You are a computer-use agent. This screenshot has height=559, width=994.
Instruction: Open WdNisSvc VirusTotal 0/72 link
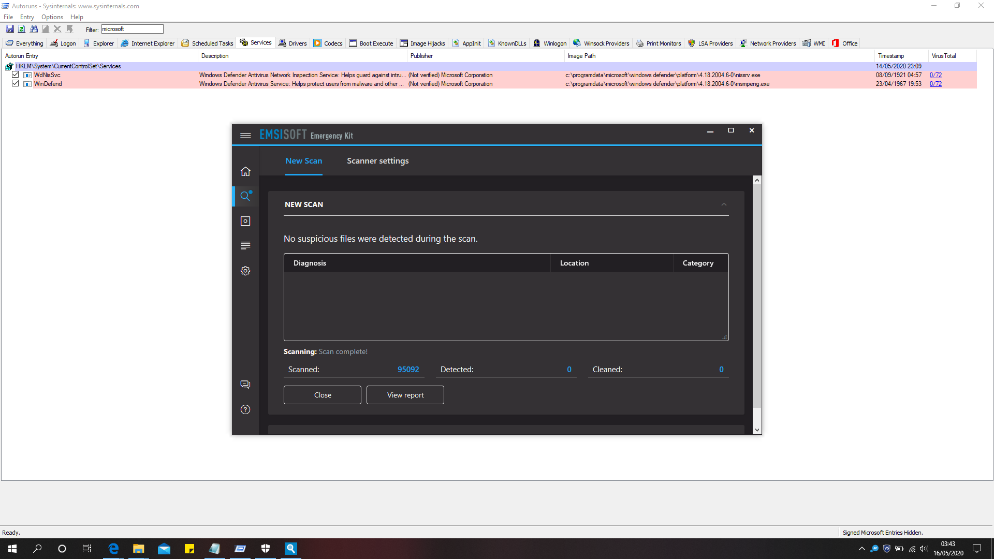(935, 75)
